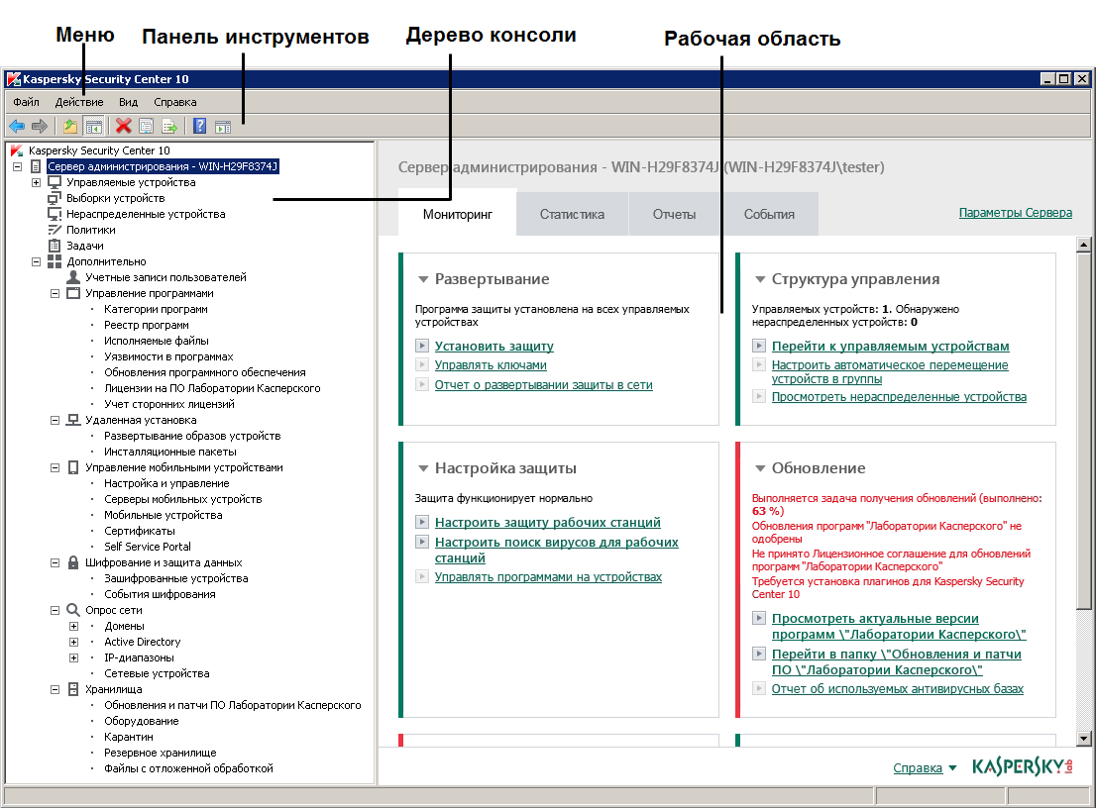The image size is (1096, 808).
Task: Open the Файл menu
Action: [27, 102]
